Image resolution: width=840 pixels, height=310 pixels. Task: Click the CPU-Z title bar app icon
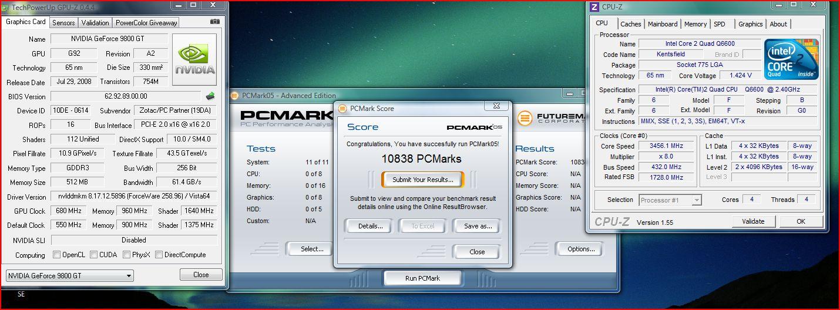pos(594,7)
